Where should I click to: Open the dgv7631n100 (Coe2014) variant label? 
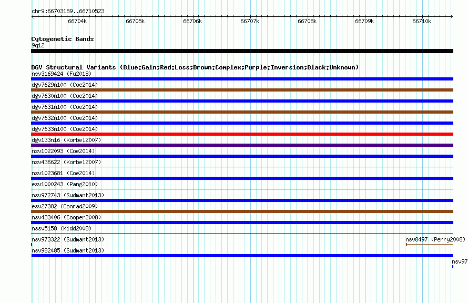(x=65, y=107)
